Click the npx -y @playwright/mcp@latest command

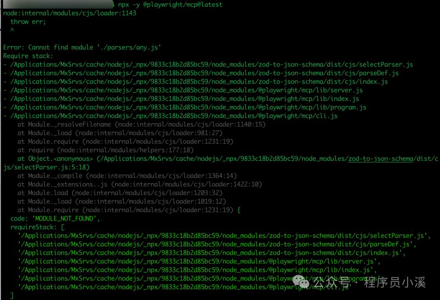point(170,4)
